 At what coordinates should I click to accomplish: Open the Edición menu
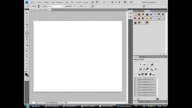[40, 2]
